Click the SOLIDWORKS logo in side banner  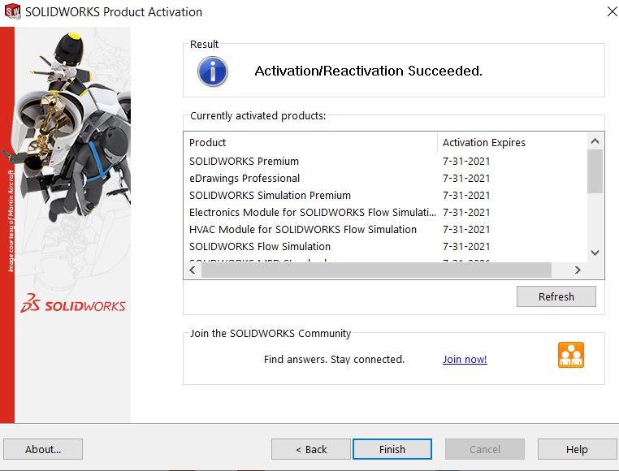(73, 304)
